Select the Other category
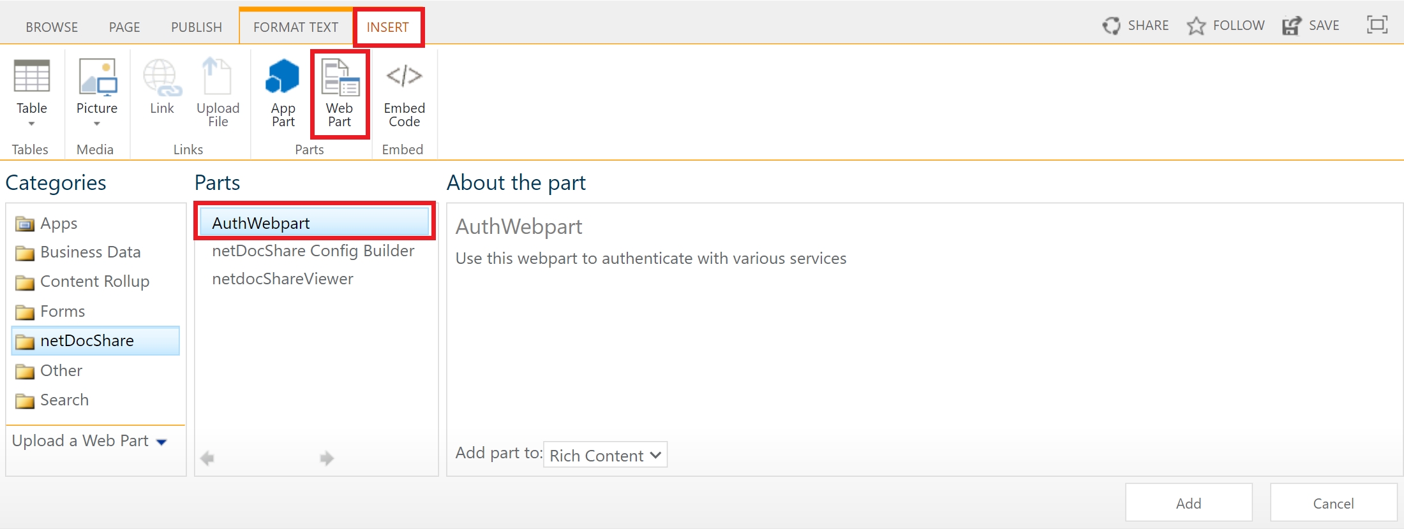The height and width of the screenshot is (529, 1404). pos(49,371)
